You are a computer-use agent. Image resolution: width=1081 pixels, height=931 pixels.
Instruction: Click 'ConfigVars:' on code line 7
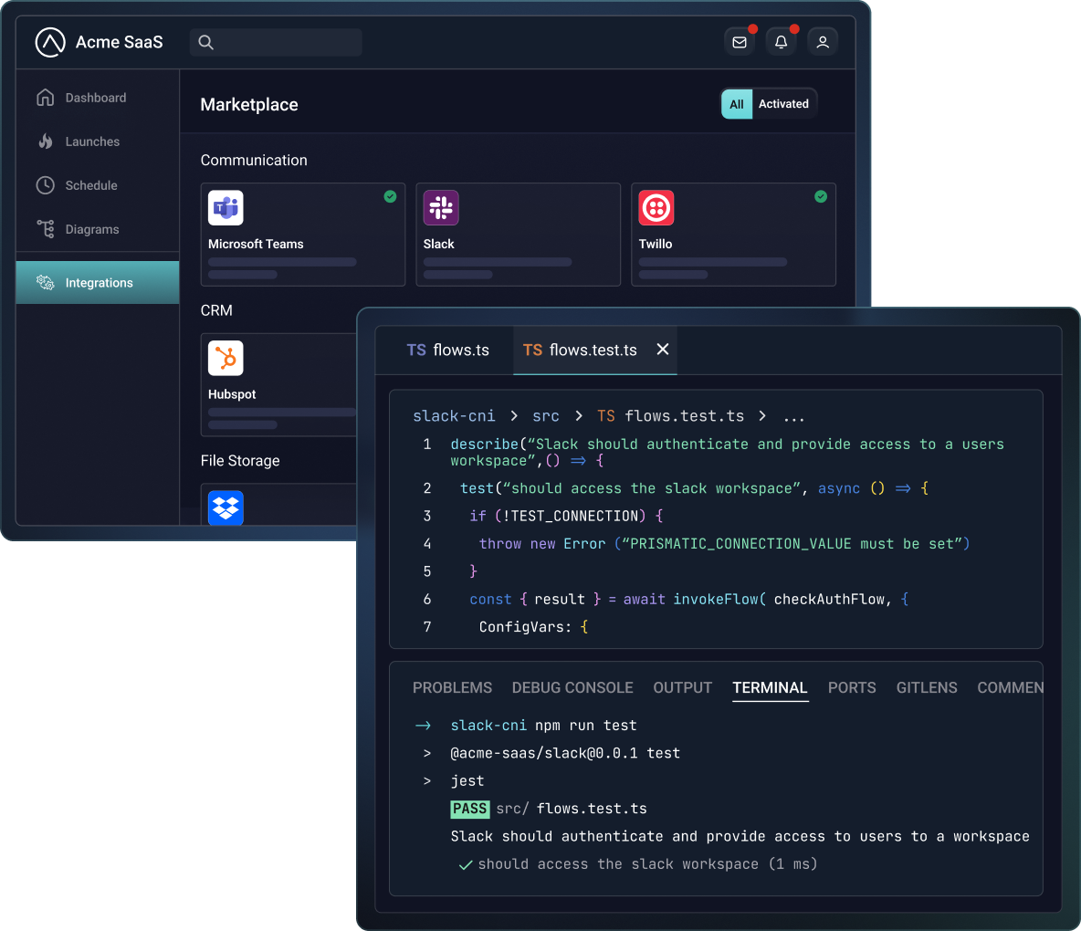point(525,627)
